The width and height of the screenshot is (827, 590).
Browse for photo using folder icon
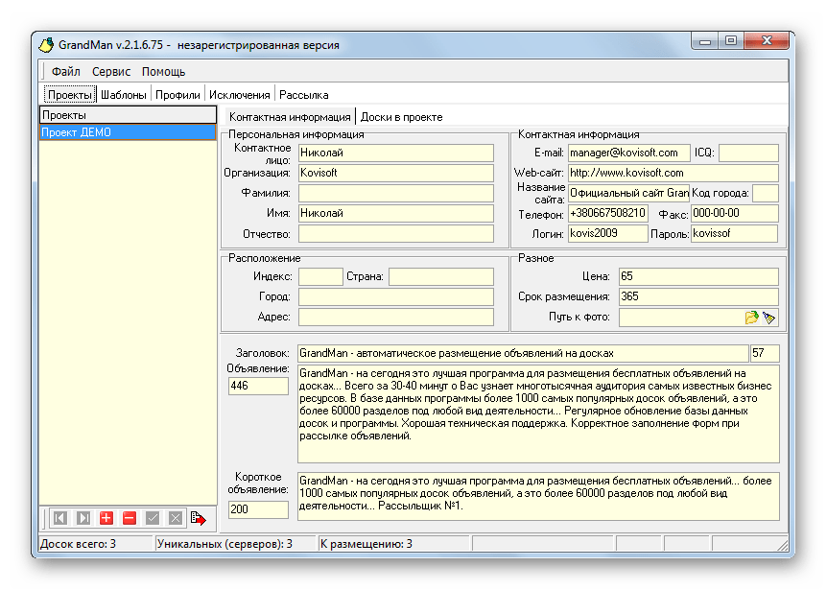(x=752, y=317)
